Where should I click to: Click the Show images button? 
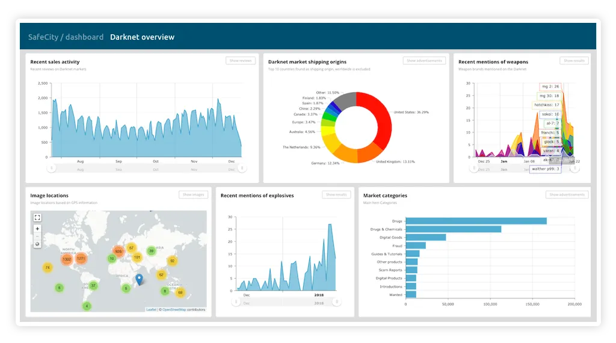point(193,194)
